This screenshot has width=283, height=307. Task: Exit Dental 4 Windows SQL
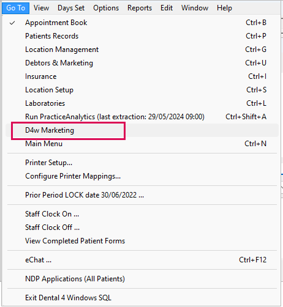142,298
